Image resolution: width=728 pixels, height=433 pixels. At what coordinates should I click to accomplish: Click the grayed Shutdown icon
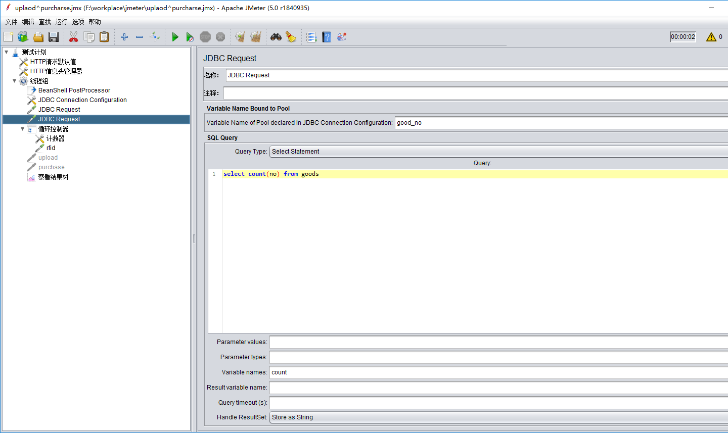pos(220,37)
